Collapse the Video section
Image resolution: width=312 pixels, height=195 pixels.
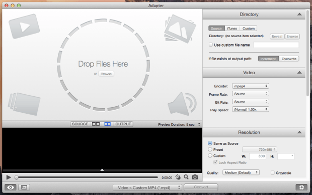click(x=299, y=73)
